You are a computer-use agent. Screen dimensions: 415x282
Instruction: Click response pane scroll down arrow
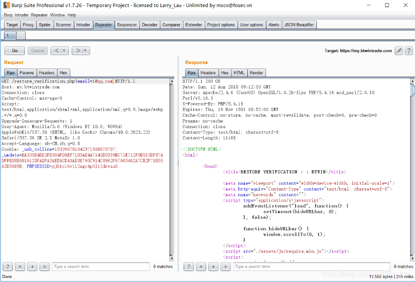coord(412,259)
